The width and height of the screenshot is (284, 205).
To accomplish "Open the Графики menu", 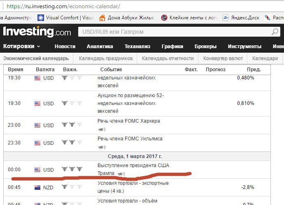I will tap(172, 47).
